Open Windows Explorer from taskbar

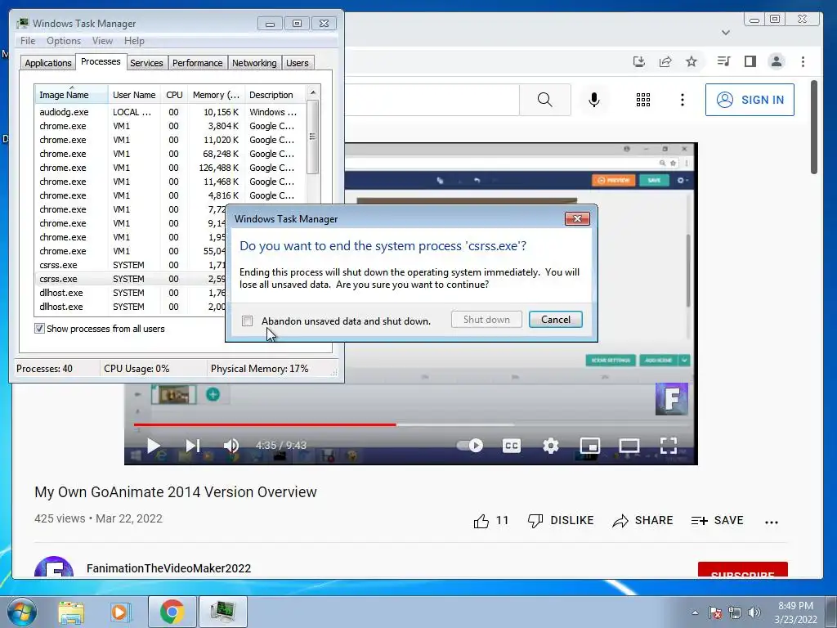pyautogui.click(x=71, y=612)
